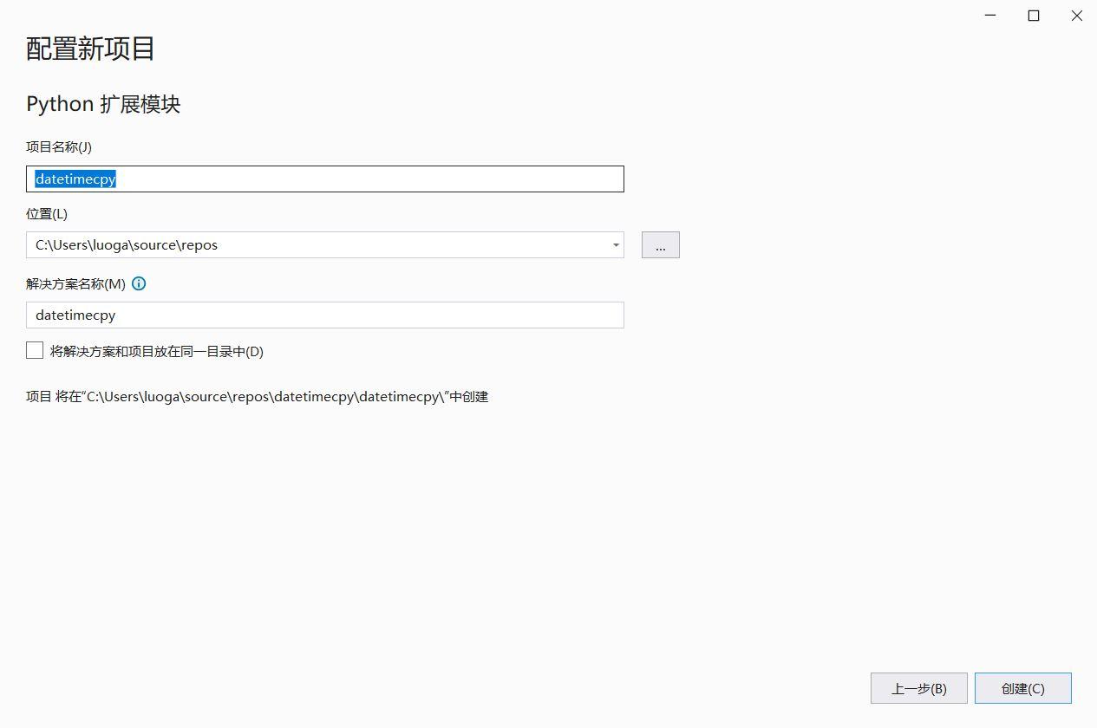Close the configure project dialog
1097x728 pixels.
pyautogui.click(x=1076, y=16)
